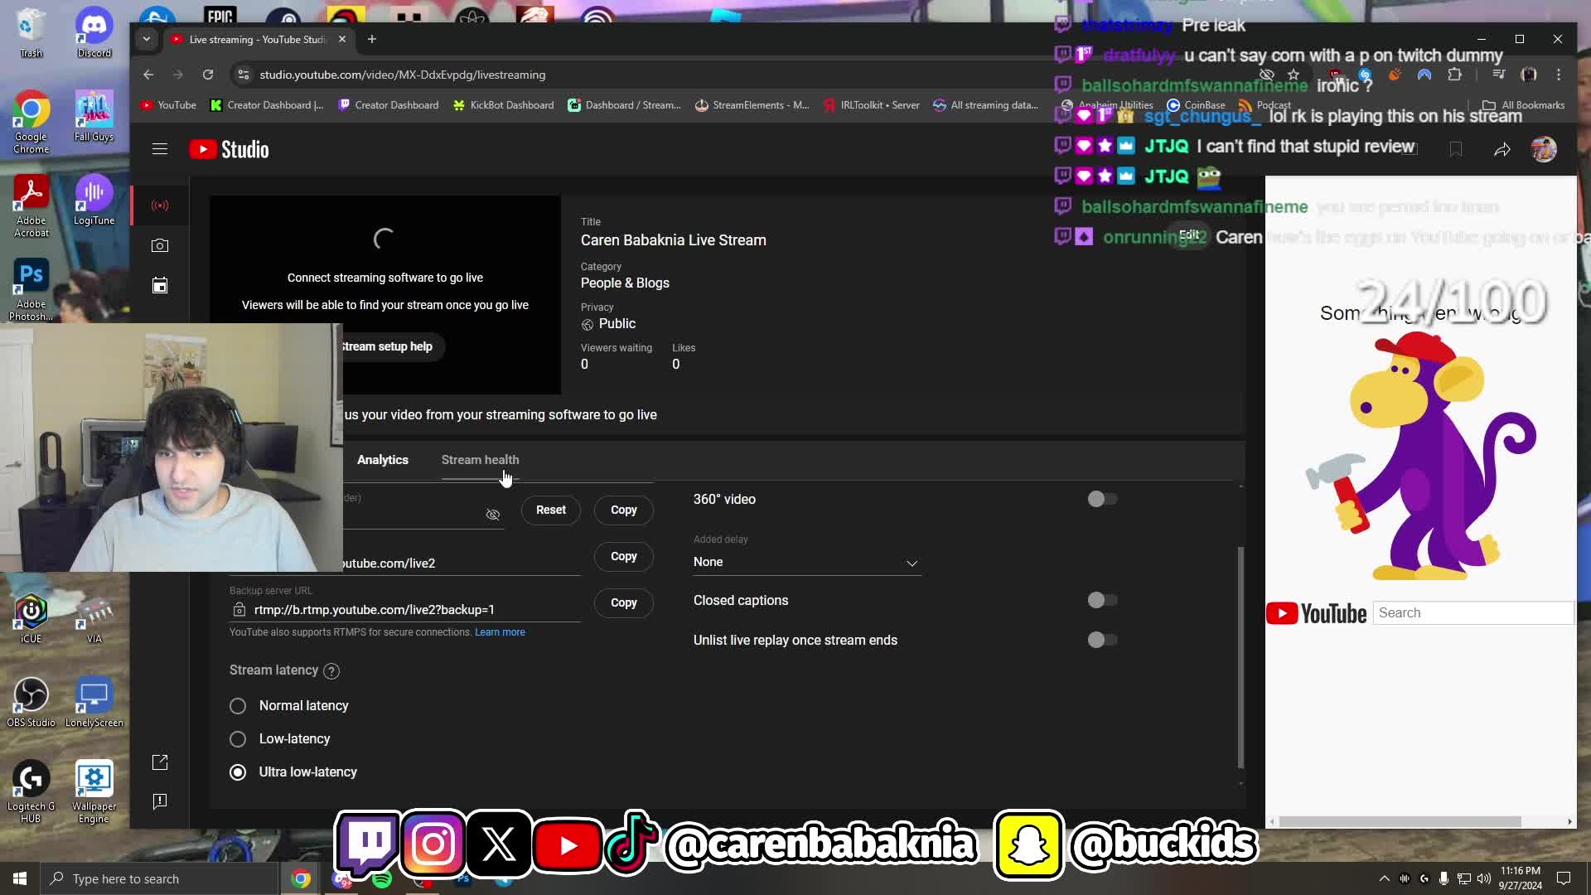Switch to the Analytics tab

pos(383,460)
